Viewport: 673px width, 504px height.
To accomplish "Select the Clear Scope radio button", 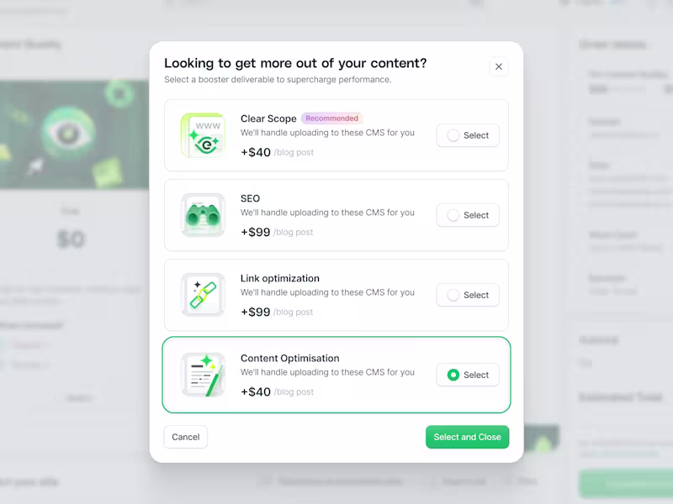I will coord(453,135).
